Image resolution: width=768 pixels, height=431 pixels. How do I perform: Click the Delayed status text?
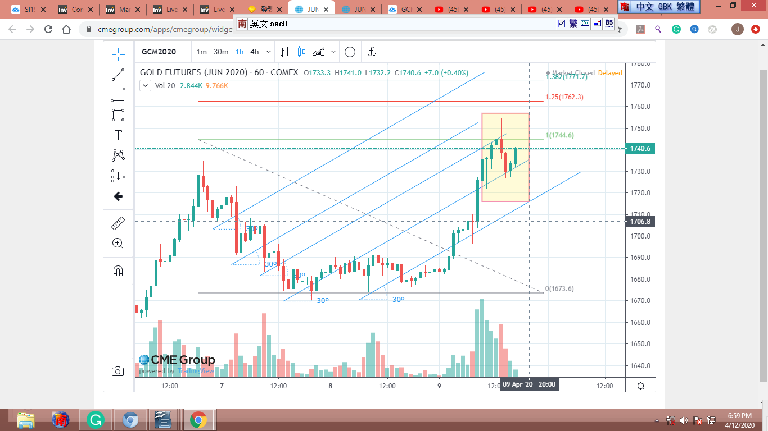pyautogui.click(x=610, y=73)
